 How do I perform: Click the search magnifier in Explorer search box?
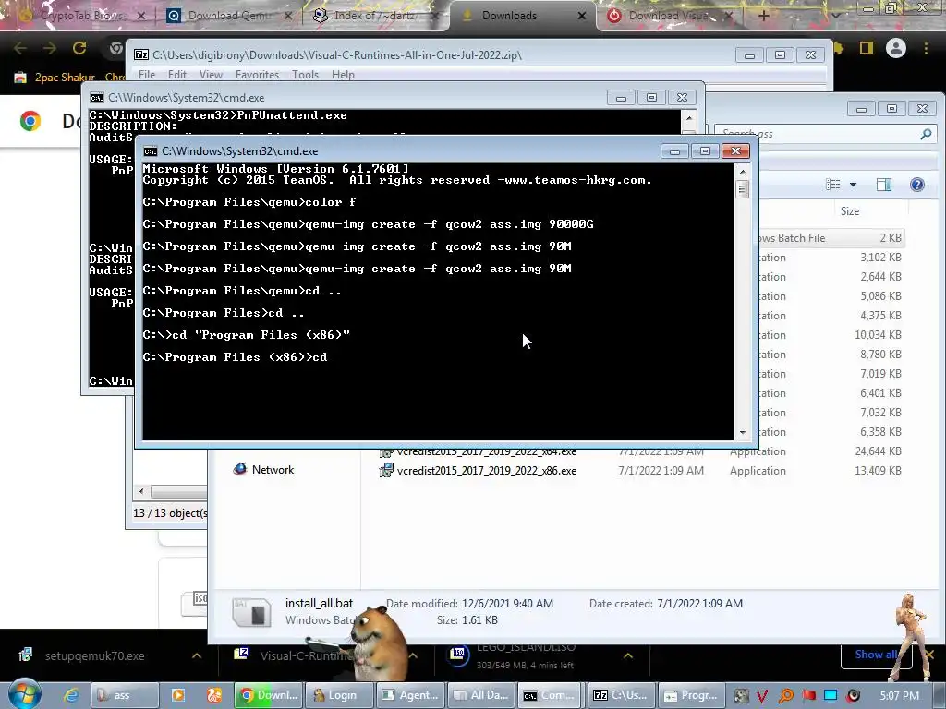coord(926,134)
